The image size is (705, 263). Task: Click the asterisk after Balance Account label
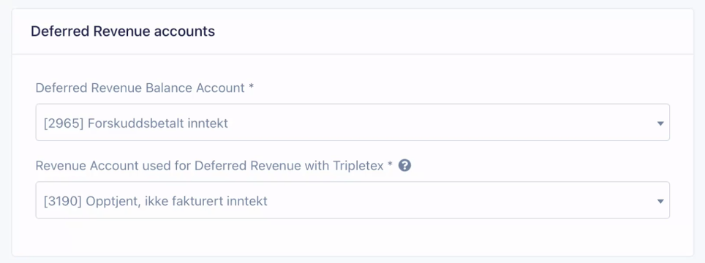tap(251, 86)
